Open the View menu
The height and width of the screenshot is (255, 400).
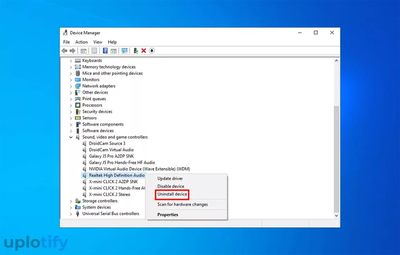tap(98, 42)
